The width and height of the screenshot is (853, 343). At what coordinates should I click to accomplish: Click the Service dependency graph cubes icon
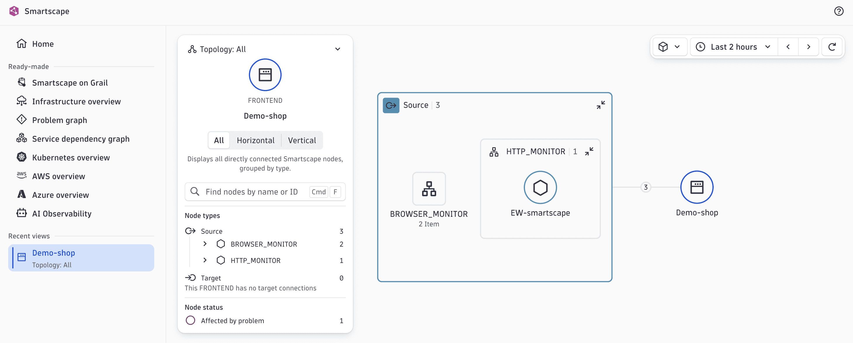pyautogui.click(x=22, y=138)
